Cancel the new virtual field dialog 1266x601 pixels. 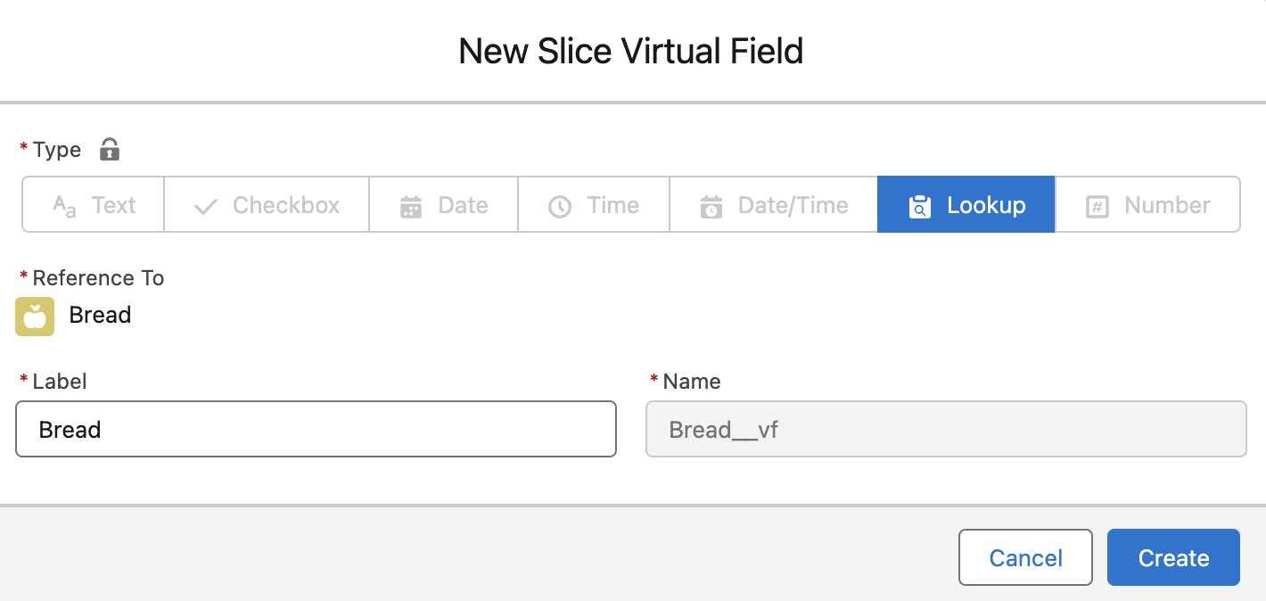pyautogui.click(x=1025, y=557)
